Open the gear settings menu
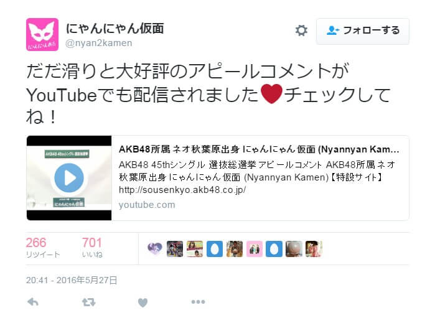Image resolution: width=435 pixels, height=328 pixels. 301,30
